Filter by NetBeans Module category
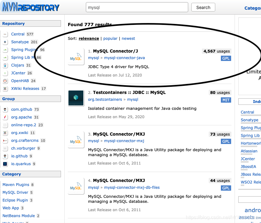The width and height of the screenshot is (261, 223). coord(19,216)
